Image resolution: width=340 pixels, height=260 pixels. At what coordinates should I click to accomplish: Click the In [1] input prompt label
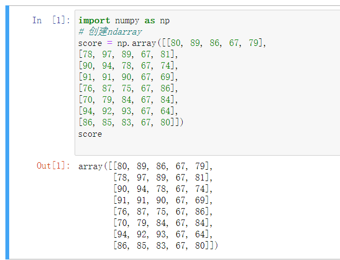click(51, 21)
